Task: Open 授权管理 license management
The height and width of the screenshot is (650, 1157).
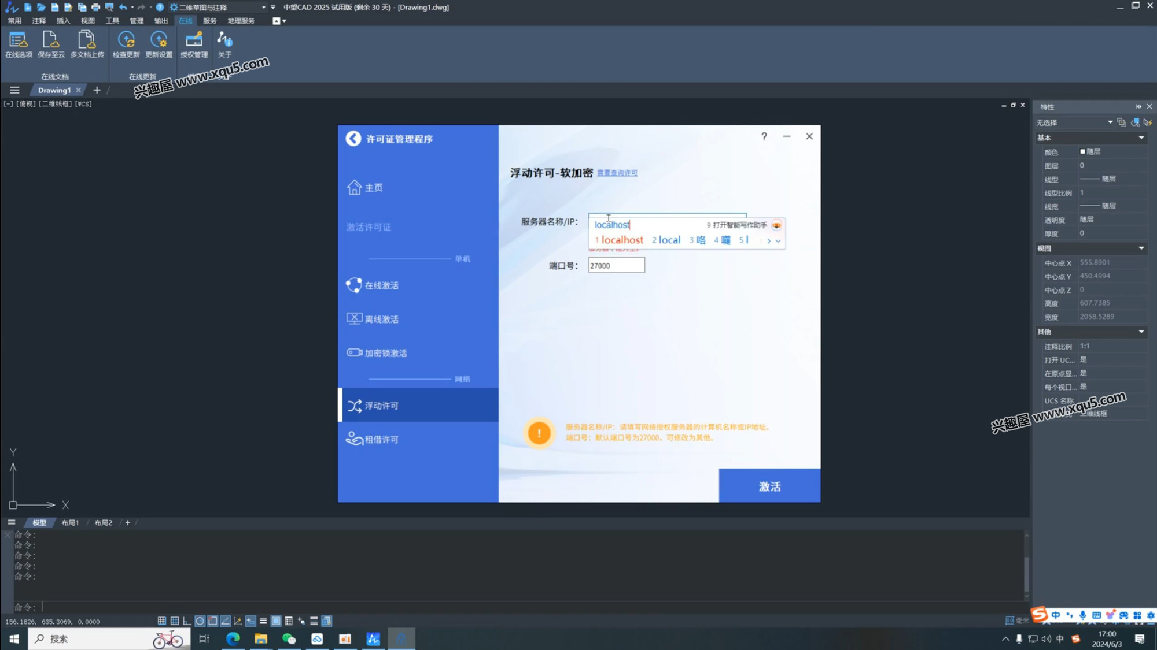Action: (194, 44)
